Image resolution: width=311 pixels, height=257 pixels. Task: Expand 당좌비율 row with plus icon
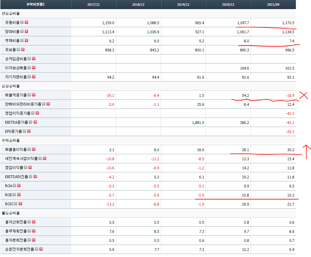26,31
